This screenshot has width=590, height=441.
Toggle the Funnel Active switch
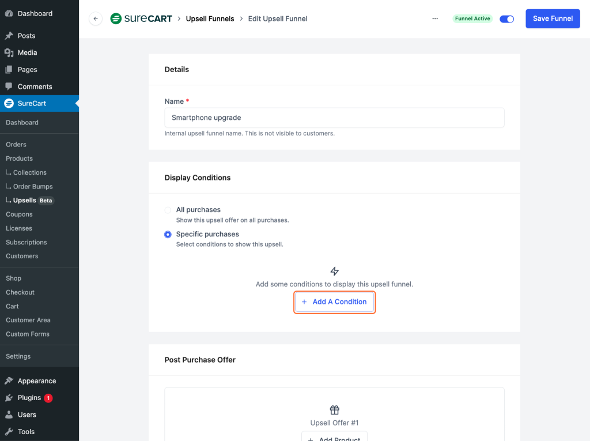(506, 18)
